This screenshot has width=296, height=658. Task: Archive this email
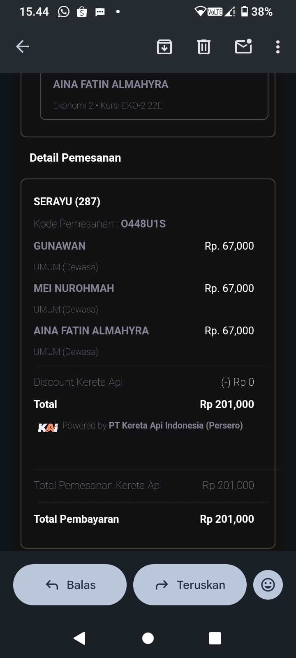(x=164, y=47)
